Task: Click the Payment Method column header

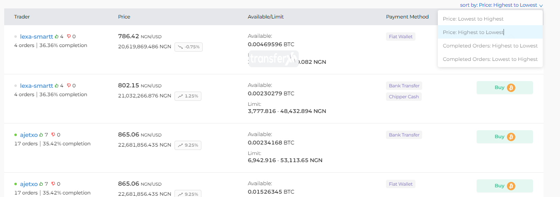Action: click(407, 17)
